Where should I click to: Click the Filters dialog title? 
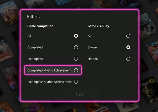click(33, 17)
